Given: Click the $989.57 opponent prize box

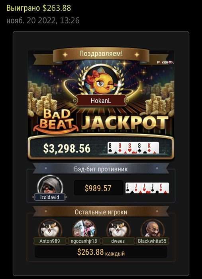Looking at the screenshot, I should click(x=98, y=188).
